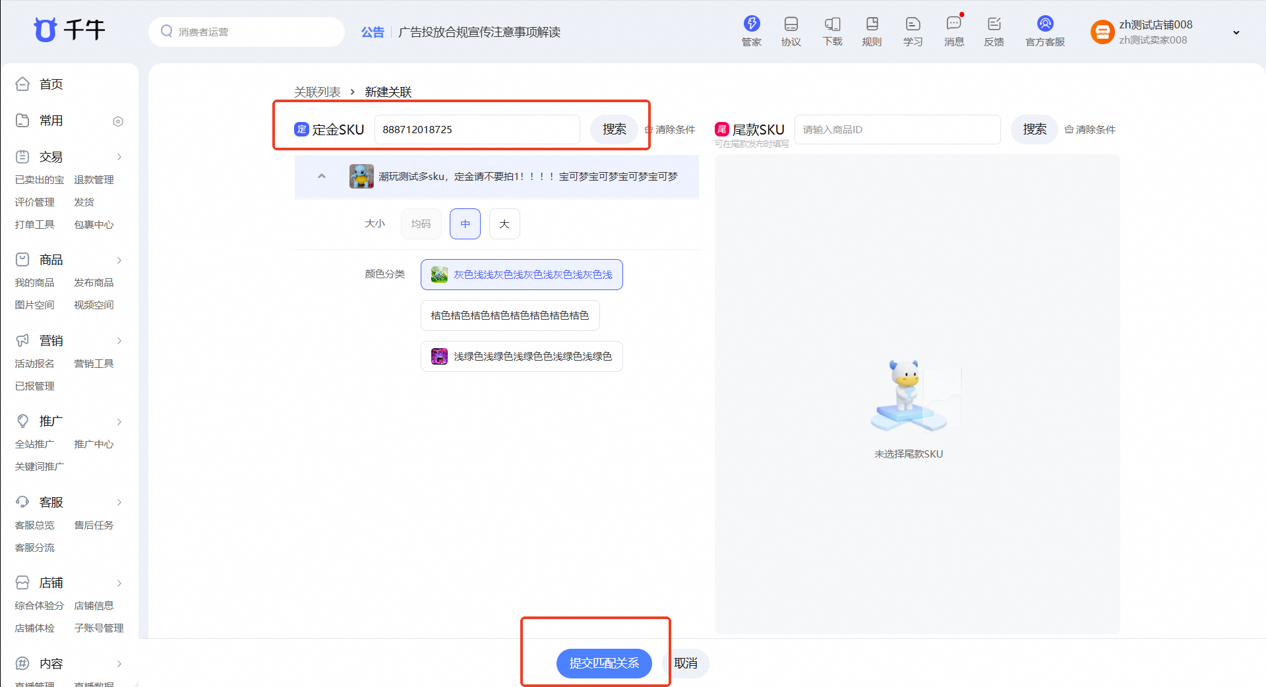This screenshot has height=687, width=1266.
Task: Select size option 中
Action: (x=465, y=224)
